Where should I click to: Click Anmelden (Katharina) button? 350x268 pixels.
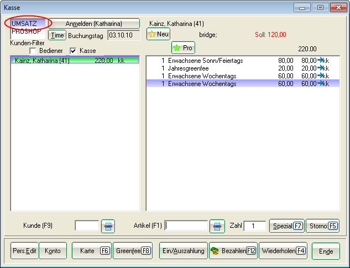pyautogui.click(x=94, y=24)
